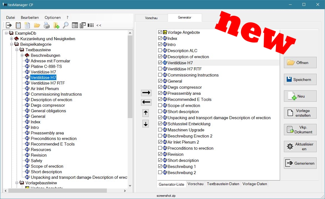Move the selected entry up with the up arrow
This screenshot has height=199, width=325.
[146, 113]
